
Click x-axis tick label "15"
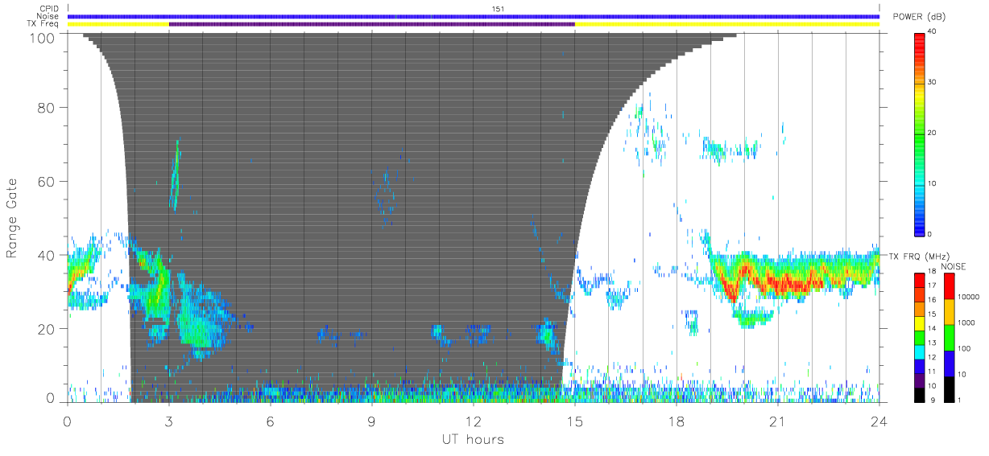pyautogui.click(x=575, y=420)
